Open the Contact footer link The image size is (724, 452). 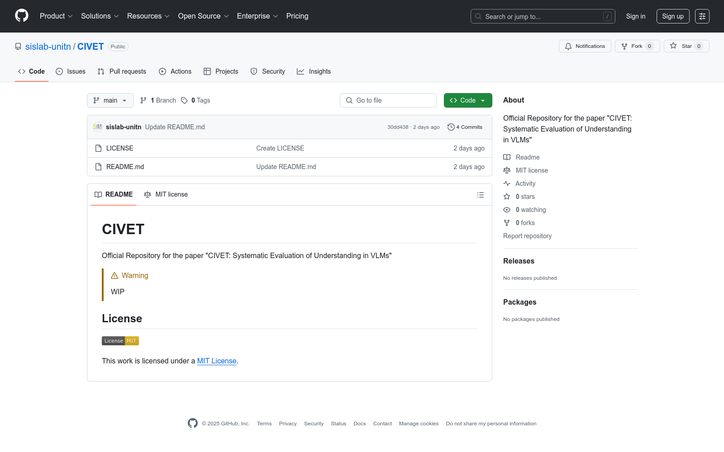(x=382, y=424)
